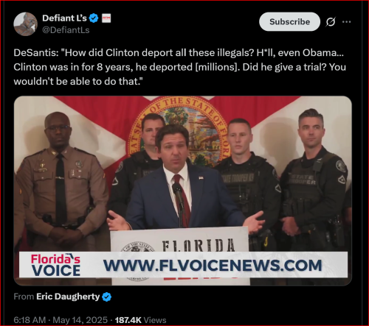Click the May 14, 2025 date

tap(80, 320)
